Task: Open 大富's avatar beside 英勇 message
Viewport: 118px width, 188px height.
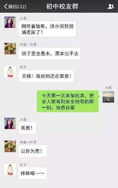Action: (10, 123)
